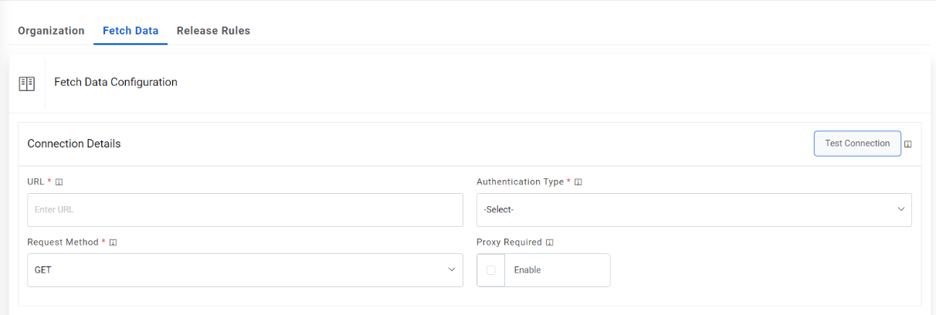Viewport: 936px width, 315px height.
Task: Click the info icon next to Test Connection
Action: pyautogui.click(x=908, y=144)
